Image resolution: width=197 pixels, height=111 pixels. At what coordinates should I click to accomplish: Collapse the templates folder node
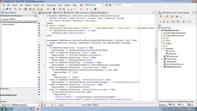coord(162,49)
